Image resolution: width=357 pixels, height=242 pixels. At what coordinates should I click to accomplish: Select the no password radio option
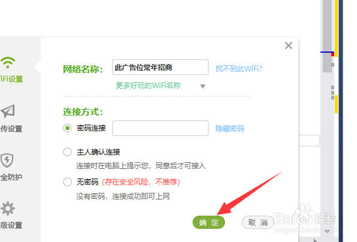[x=67, y=181]
